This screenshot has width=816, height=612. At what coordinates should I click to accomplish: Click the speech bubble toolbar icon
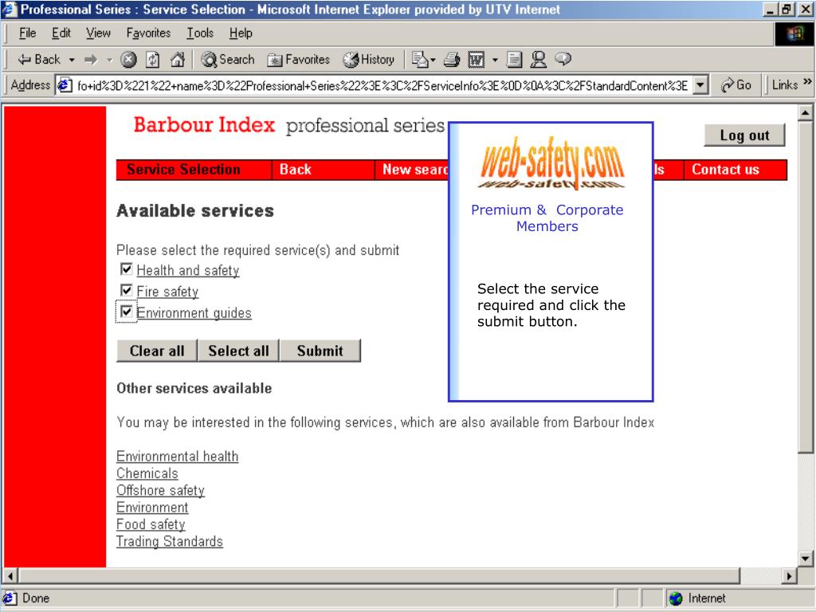(563, 59)
